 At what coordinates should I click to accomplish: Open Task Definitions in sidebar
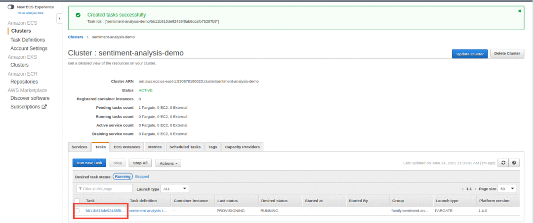(28, 40)
